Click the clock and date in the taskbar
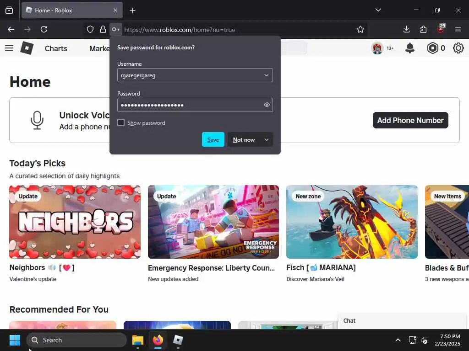Screen dimensions: 469x351 [x=447, y=340]
